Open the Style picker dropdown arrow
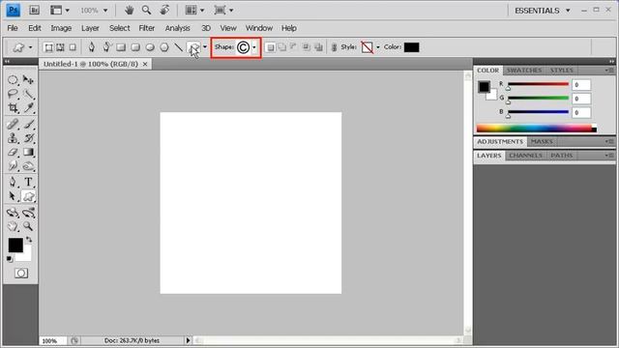Image resolution: width=619 pixels, height=348 pixels. point(378,47)
